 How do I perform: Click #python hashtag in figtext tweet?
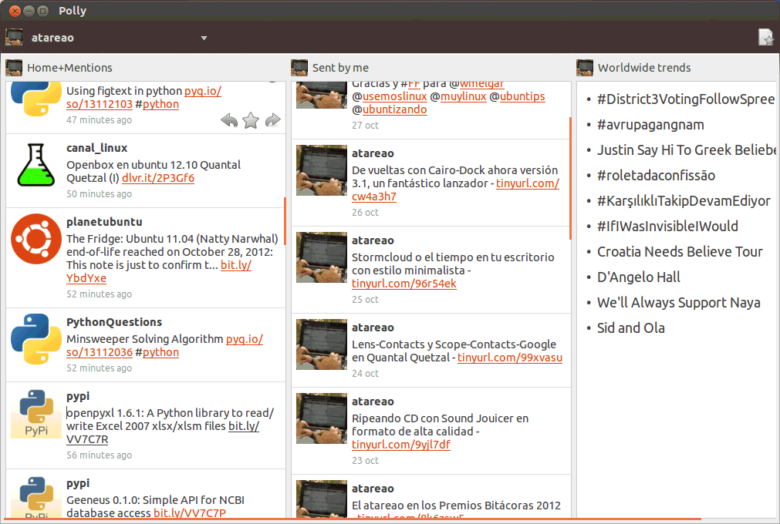(x=157, y=104)
